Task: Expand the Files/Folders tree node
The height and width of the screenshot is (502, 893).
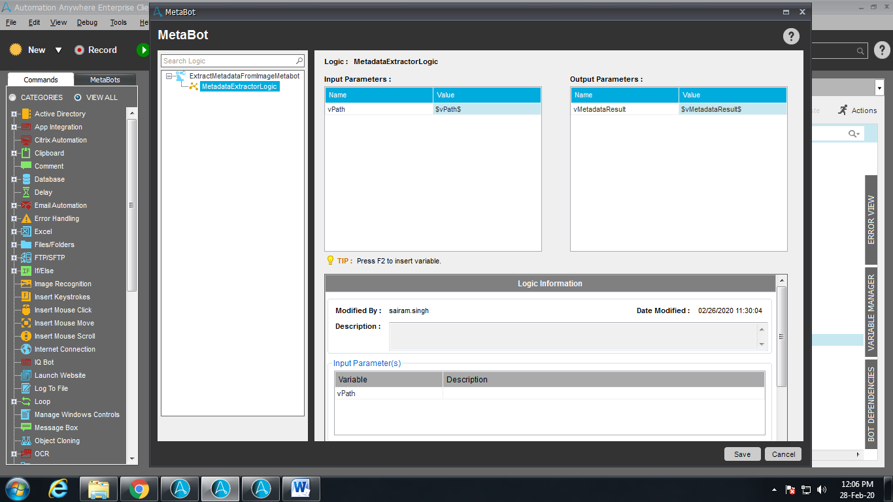Action: tap(14, 244)
